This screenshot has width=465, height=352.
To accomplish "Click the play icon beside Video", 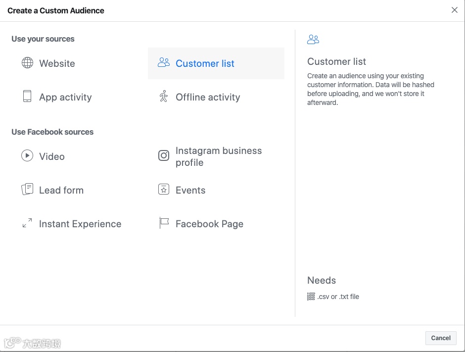I will click(x=27, y=155).
